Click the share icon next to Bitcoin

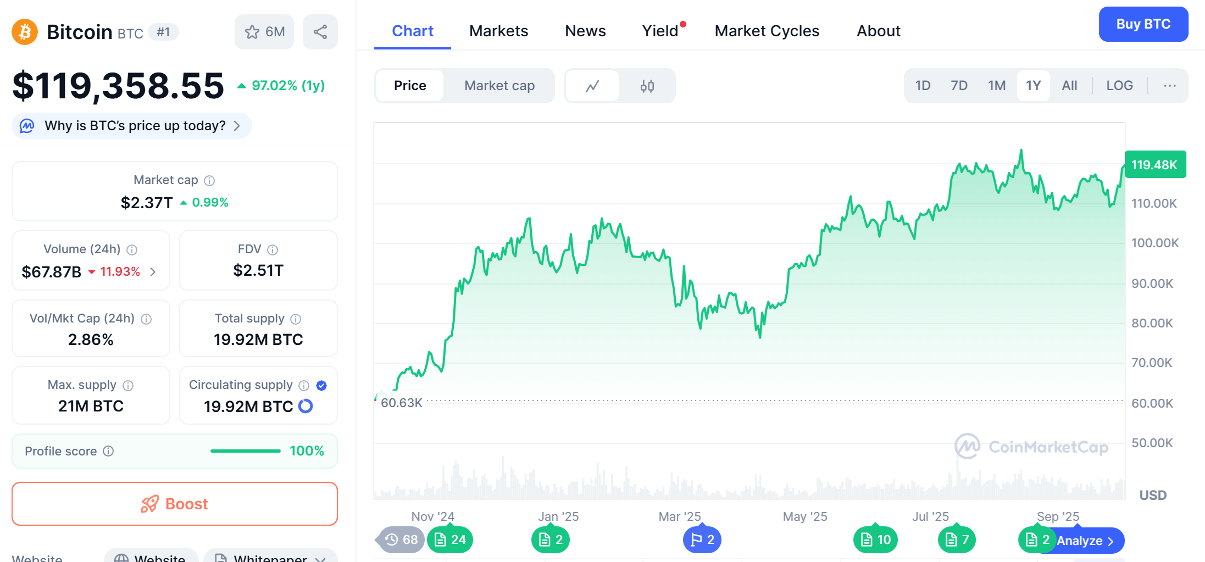(320, 32)
